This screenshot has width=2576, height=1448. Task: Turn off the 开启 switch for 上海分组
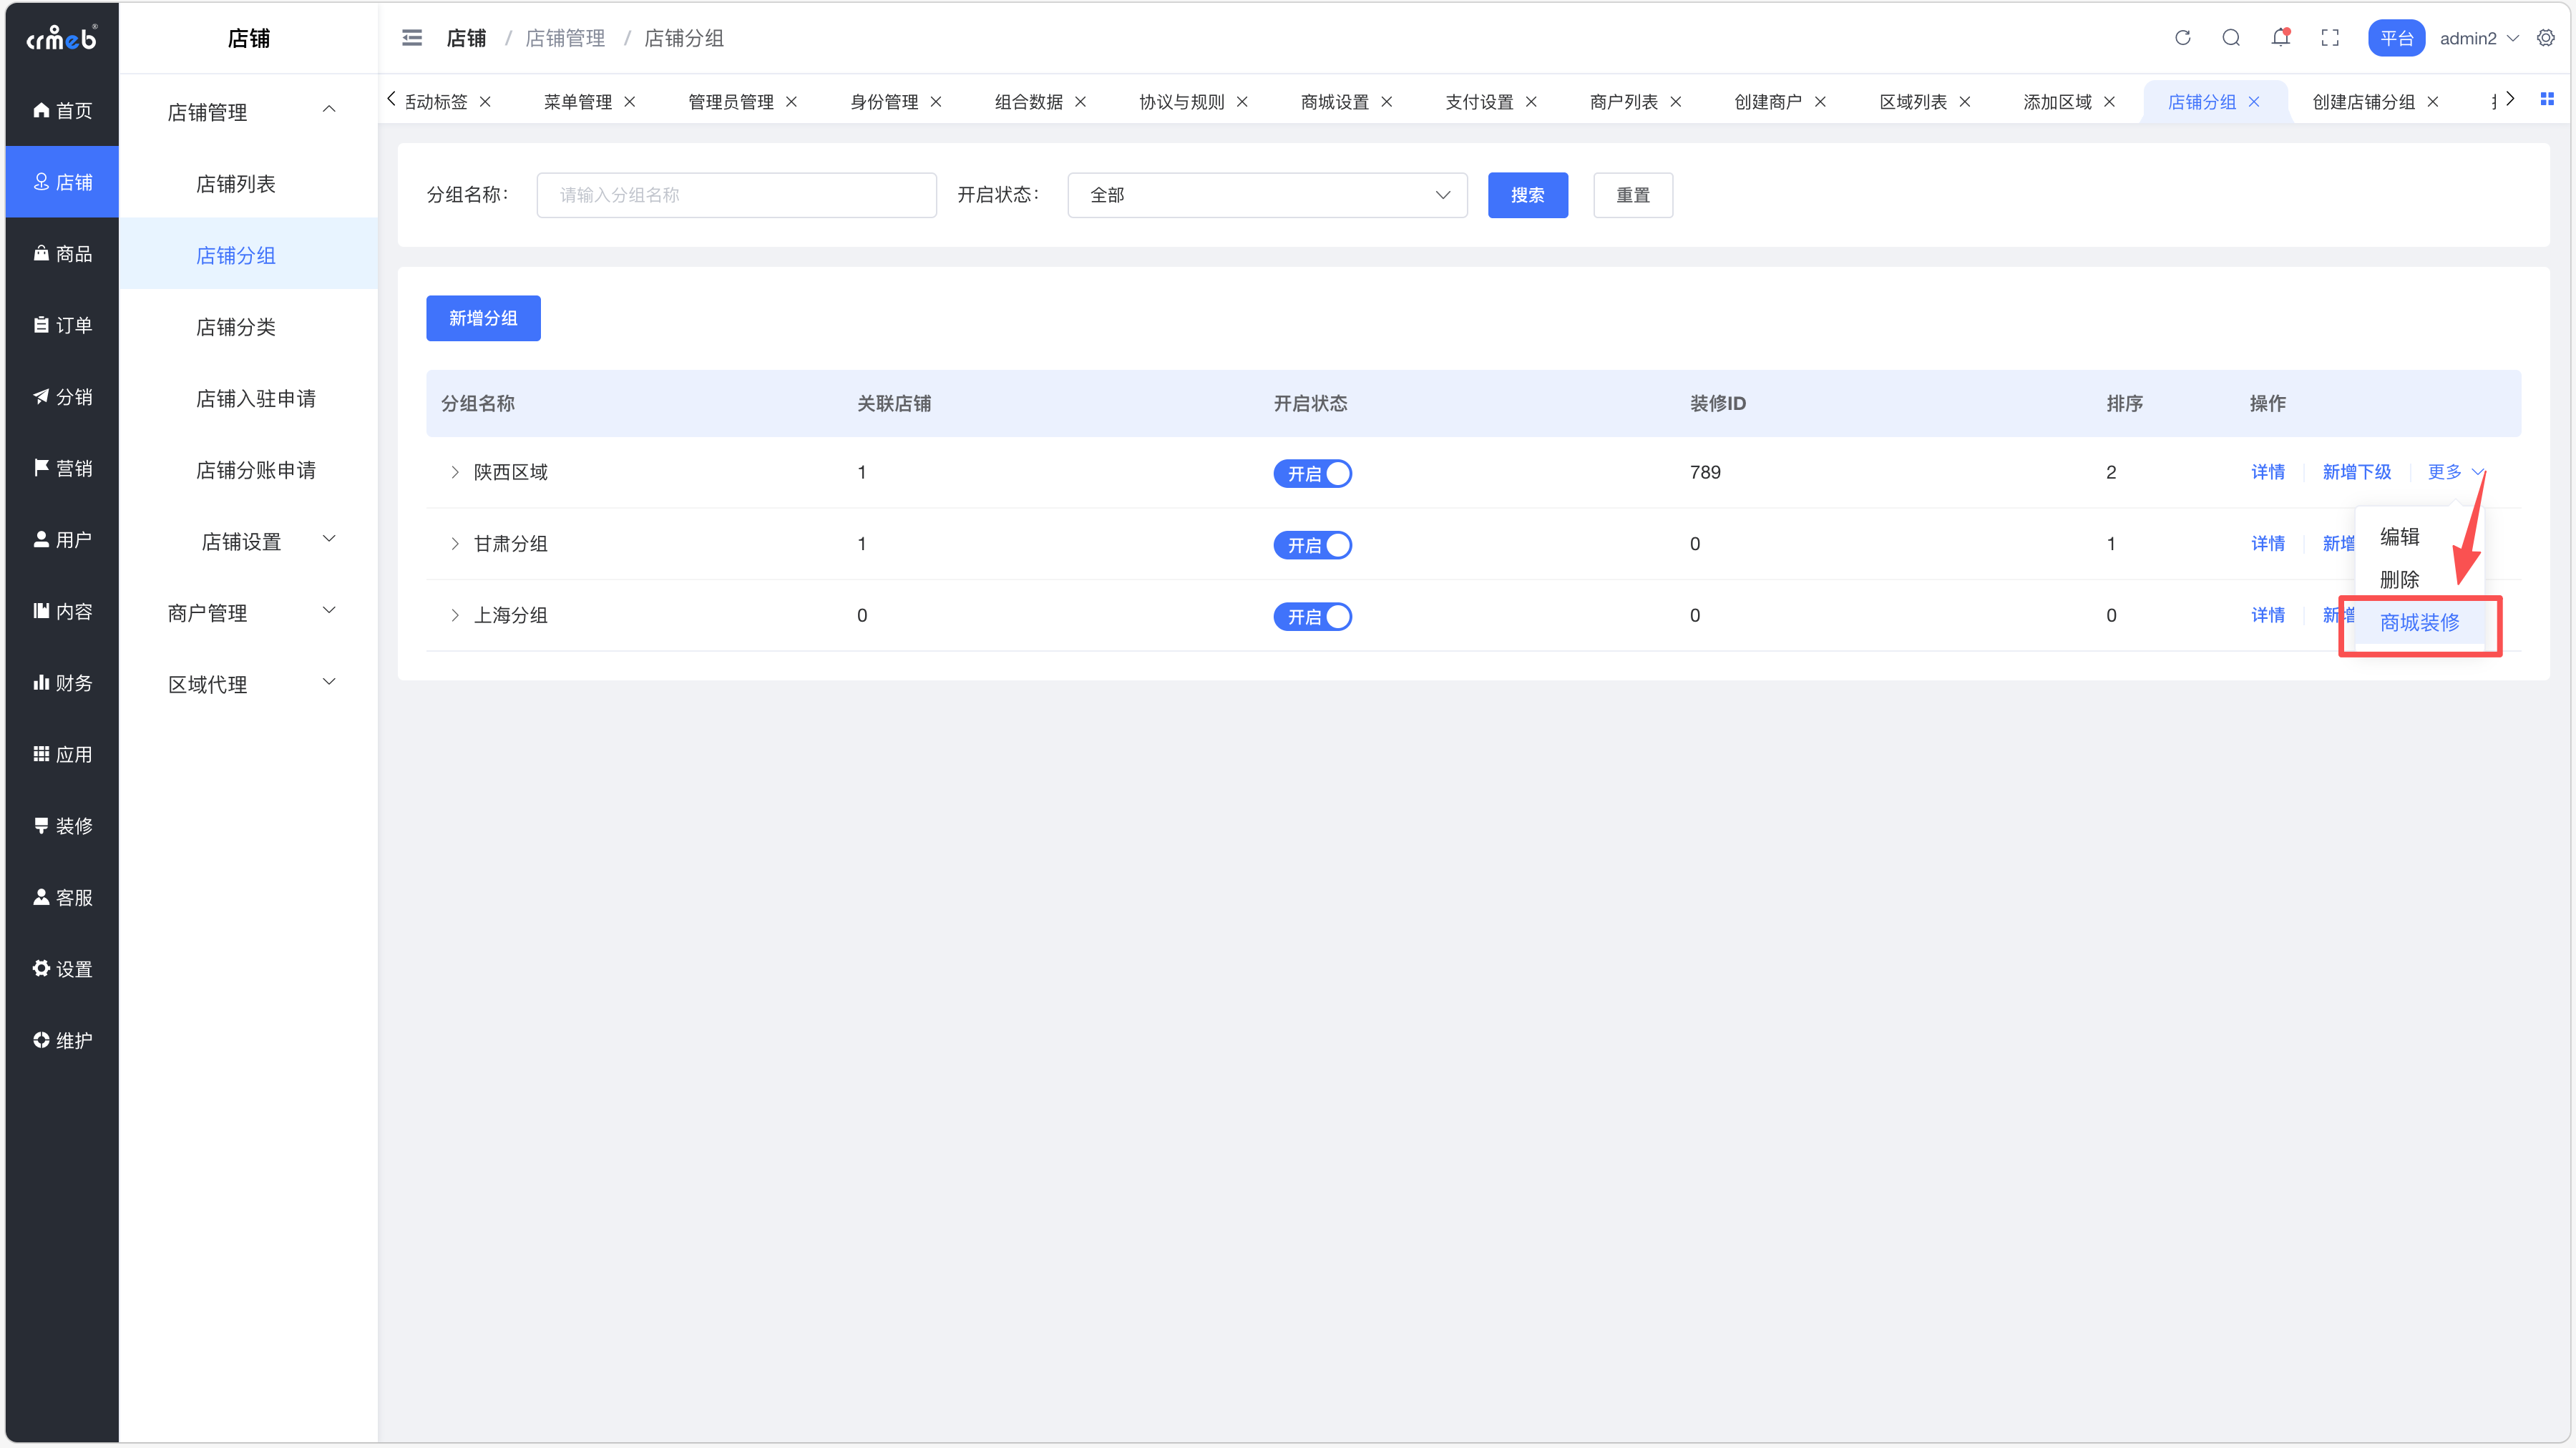coord(1312,616)
